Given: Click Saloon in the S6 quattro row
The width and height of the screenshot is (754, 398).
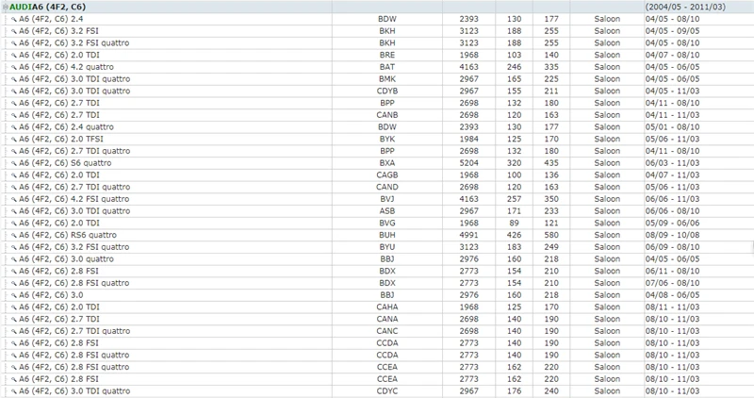Looking at the screenshot, I should click(x=607, y=163).
